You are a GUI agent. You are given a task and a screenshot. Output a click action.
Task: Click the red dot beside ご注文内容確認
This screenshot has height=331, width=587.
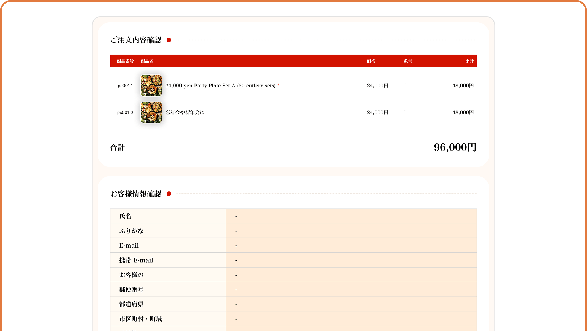(x=169, y=40)
